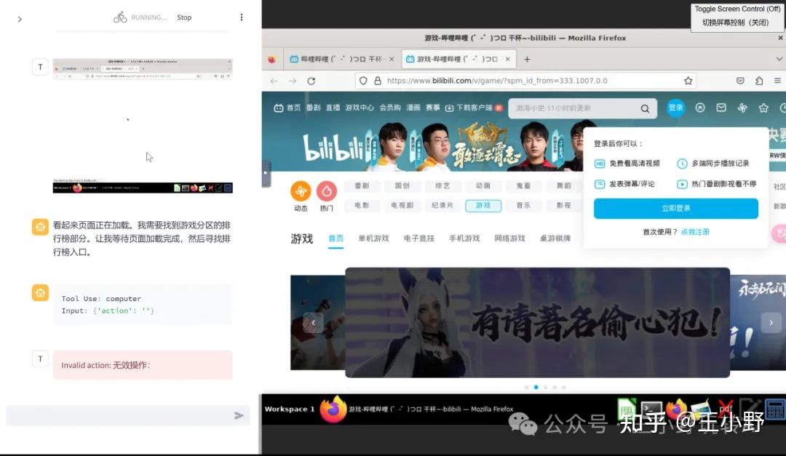Open the favorites star icon in Bilibili header
The height and width of the screenshot is (456, 786).
(x=763, y=108)
